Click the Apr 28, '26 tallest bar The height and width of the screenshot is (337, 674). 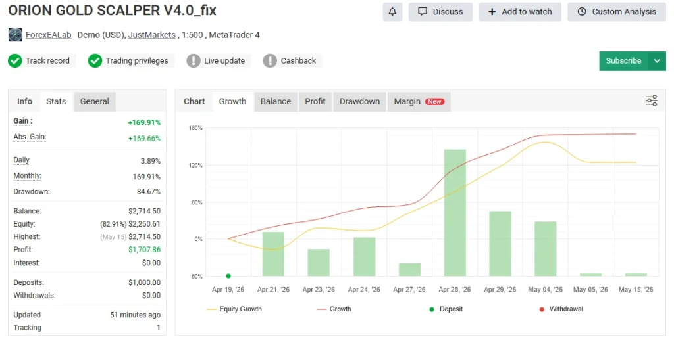[455, 213]
